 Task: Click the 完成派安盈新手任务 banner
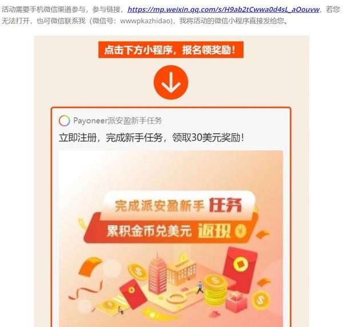[178, 206]
